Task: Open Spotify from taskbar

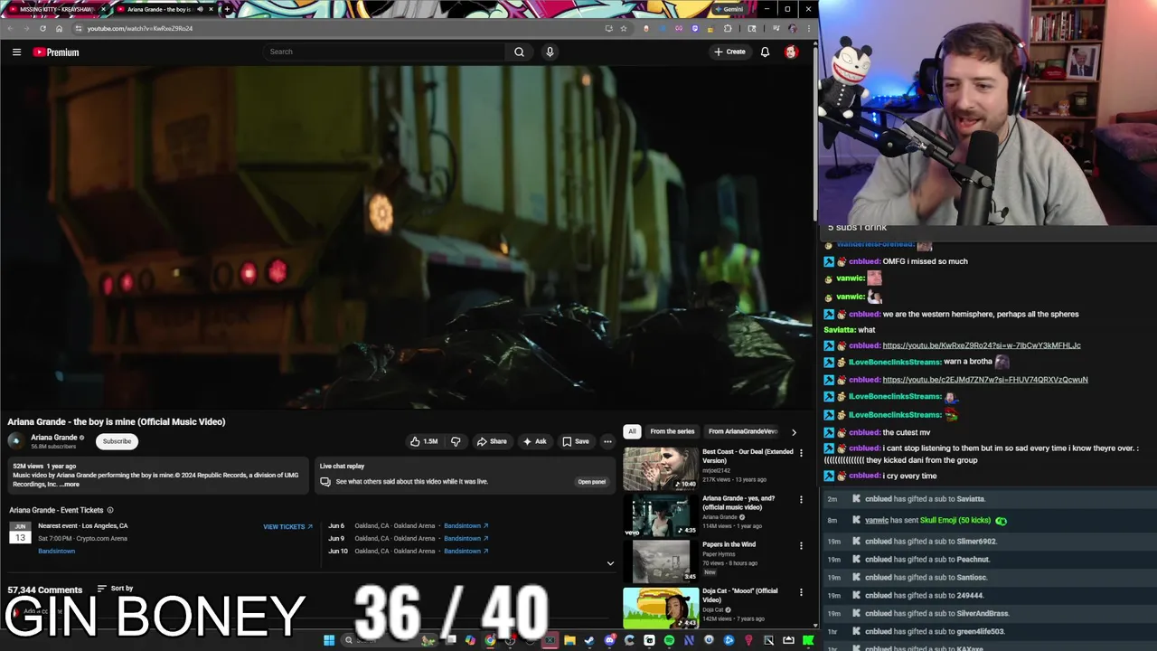Action: pos(669,640)
